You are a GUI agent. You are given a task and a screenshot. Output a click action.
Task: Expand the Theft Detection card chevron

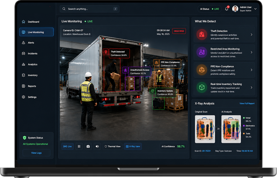252,35
